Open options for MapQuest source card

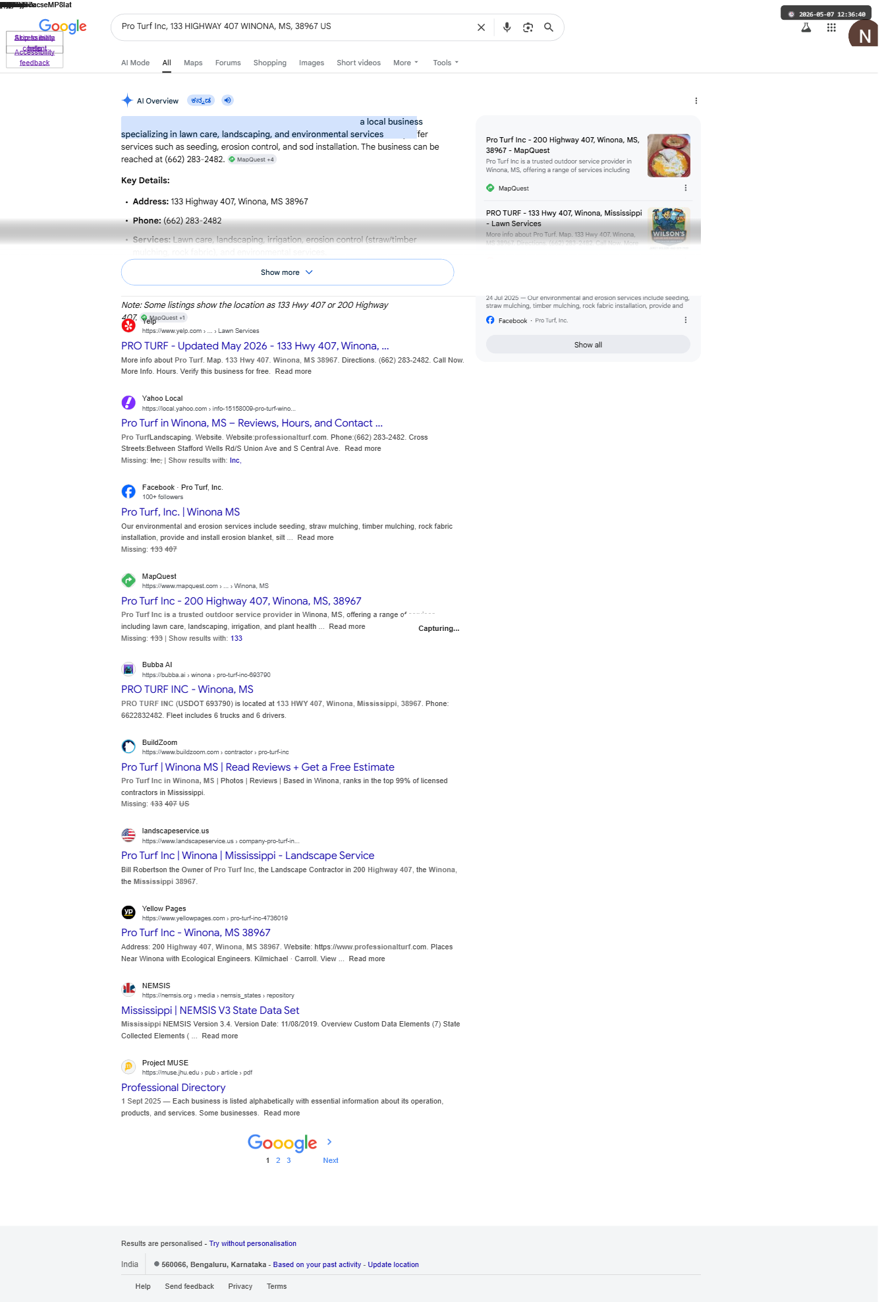tap(686, 188)
